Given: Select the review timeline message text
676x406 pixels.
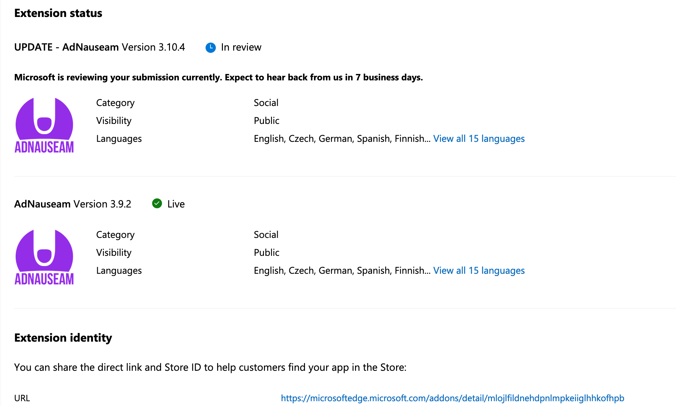Looking at the screenshot, I should tap(218, 77).
